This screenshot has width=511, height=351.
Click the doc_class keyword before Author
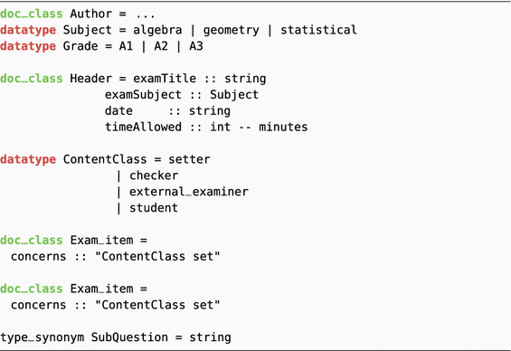32,14
